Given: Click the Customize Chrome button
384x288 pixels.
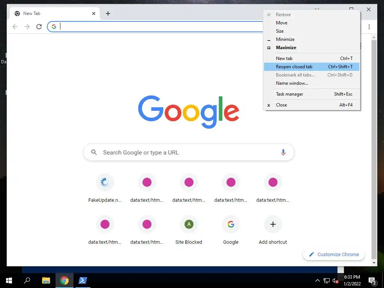Looking at the screenshot, I should [334, 255].
